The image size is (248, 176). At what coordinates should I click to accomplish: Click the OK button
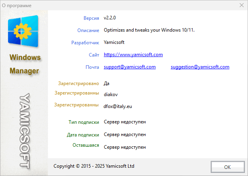tap(227, 167)
